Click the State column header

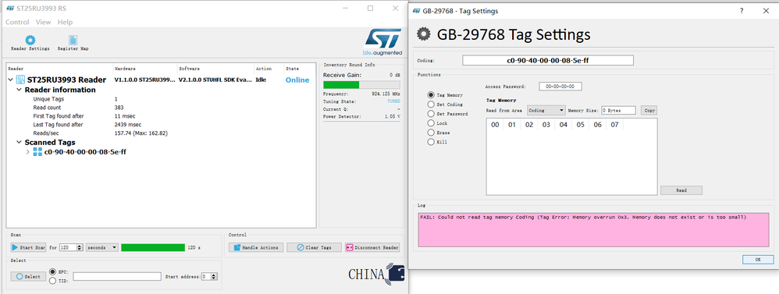coord(292,69)
